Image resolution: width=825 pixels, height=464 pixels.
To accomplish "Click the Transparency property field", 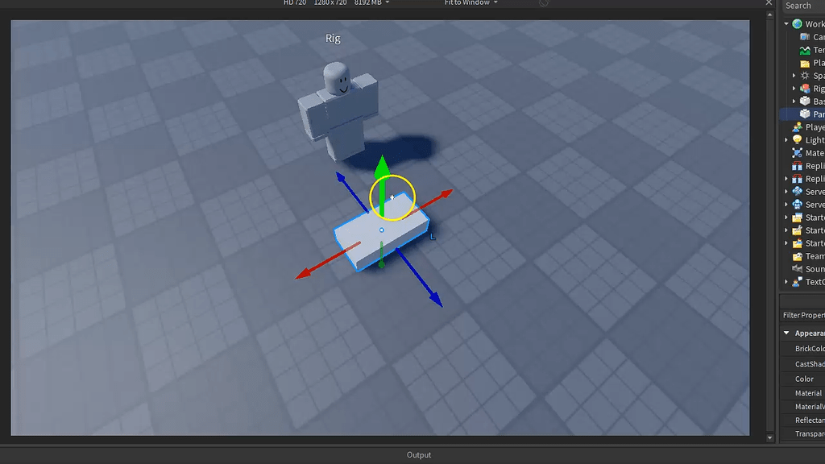I will click(807, 434).
